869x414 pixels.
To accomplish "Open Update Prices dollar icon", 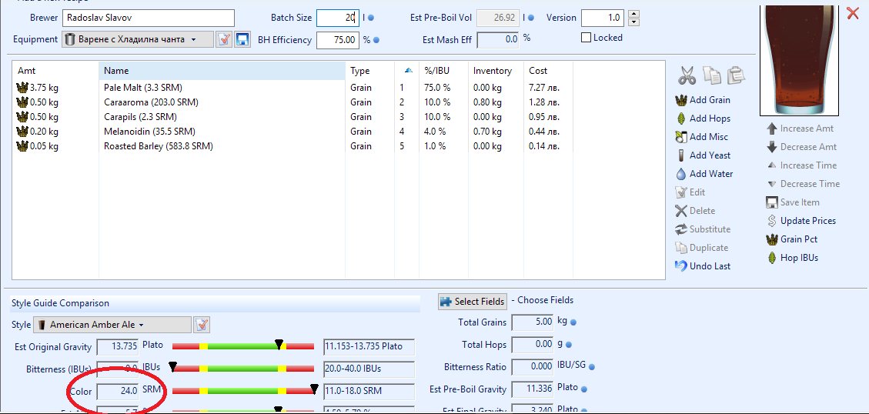I will pyautogui.click(x=772, y=221).
